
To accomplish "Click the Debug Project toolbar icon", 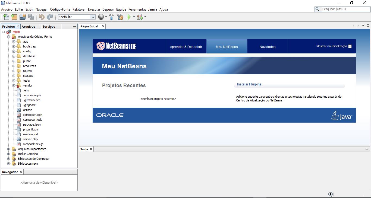I will [x=140, y=17].
